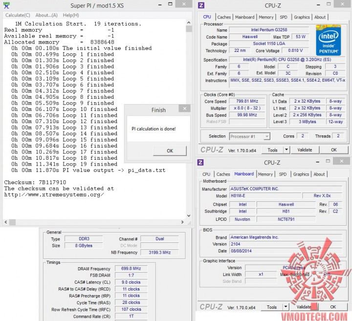Image resolution: width=352 pixels, height=321 pixels.
Task: Open Graphics tab in bottom CPU-Z window
Action: pos(301,174)
